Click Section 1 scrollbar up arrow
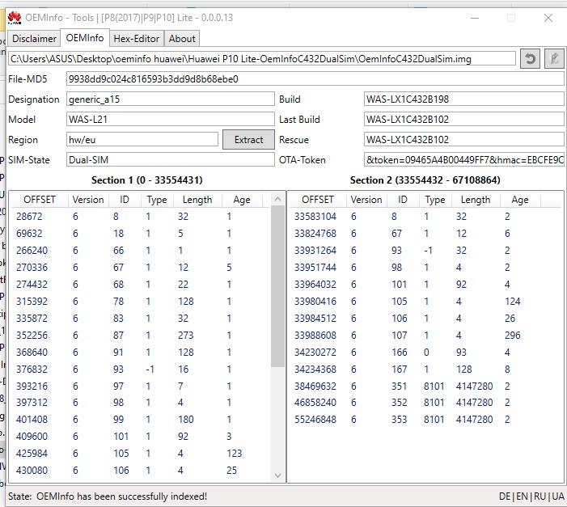The width and height of the screenshot is (567, 507). [x=277, y=199]
